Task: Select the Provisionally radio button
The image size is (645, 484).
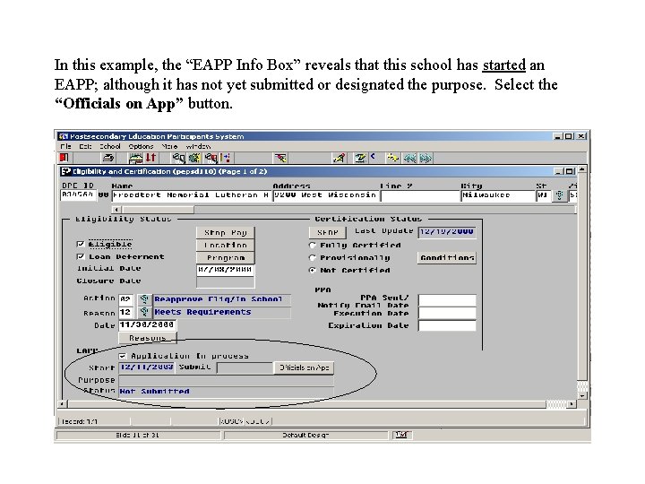Action: tap(313, 257)
